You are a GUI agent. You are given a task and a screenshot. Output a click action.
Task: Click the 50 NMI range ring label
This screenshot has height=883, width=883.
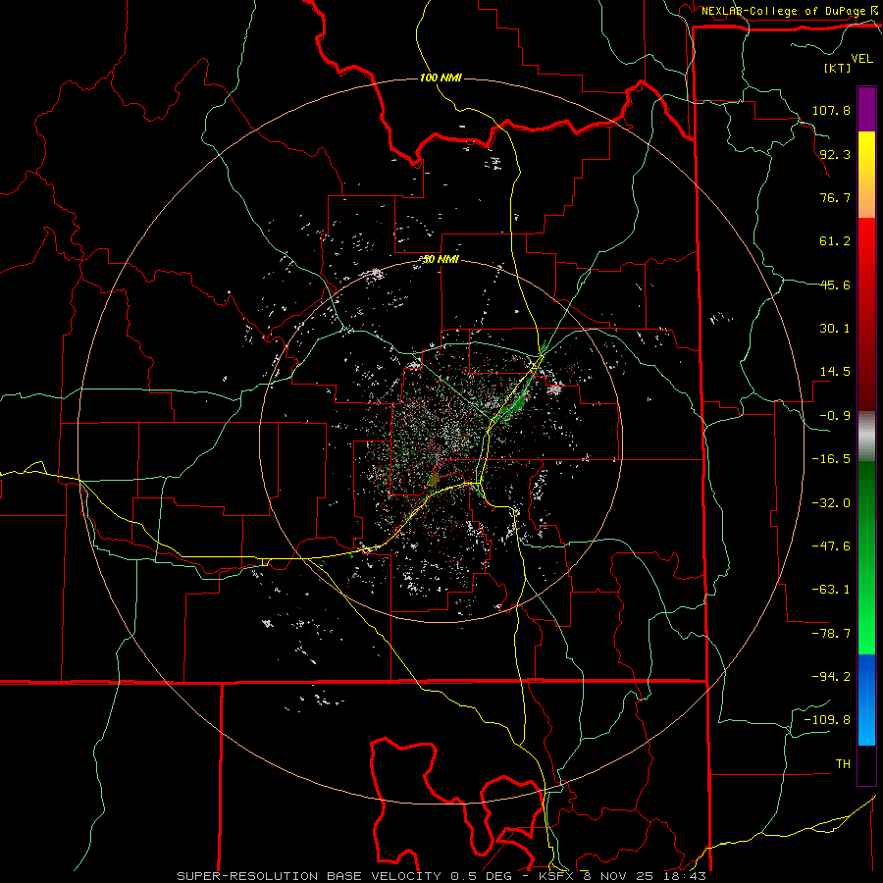(x=441, y=260)
